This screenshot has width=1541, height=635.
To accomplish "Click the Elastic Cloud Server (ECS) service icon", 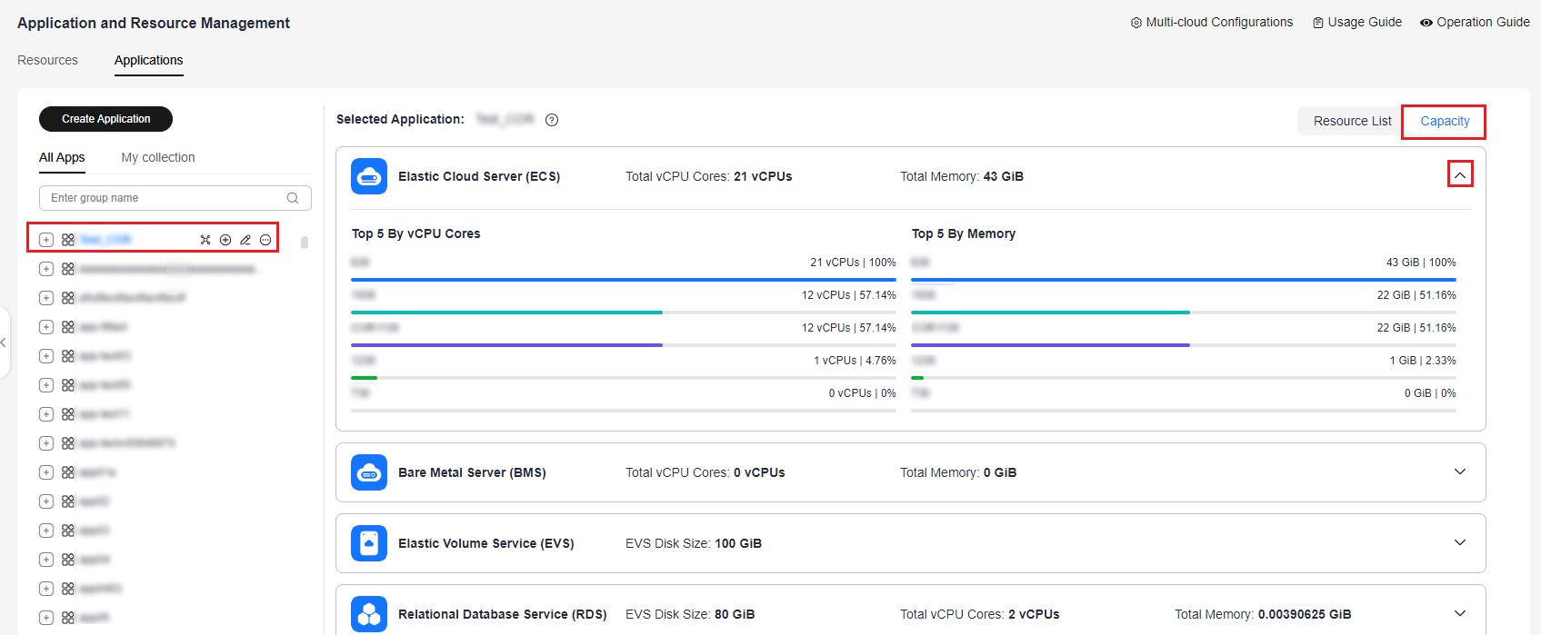I will (369, 176).
